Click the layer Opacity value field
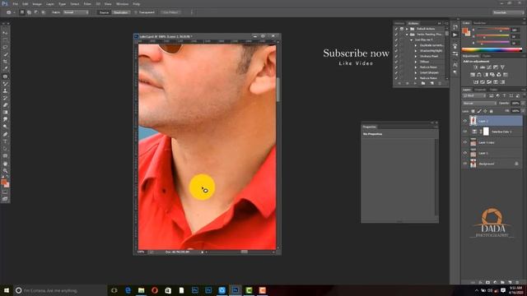Viewport: 527px width, 296px height. [515, 104]
